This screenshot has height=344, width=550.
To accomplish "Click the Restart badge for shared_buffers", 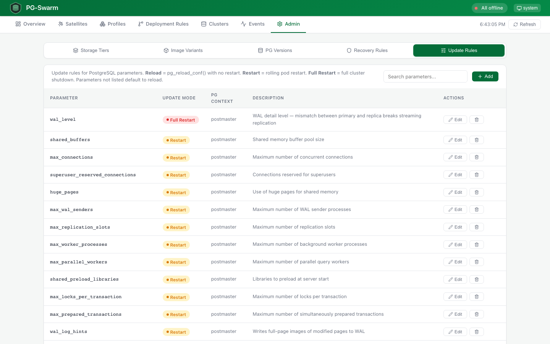I will pyautogui.click(x=176, y=140).
